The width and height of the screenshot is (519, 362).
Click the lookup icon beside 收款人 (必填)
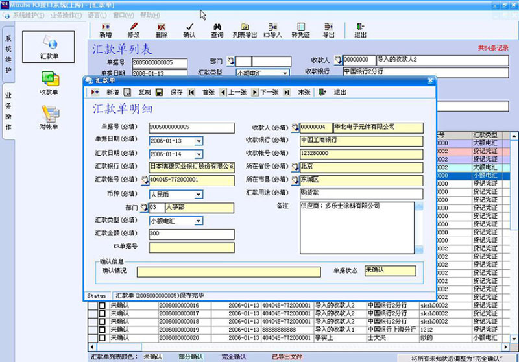pos(295,128)
